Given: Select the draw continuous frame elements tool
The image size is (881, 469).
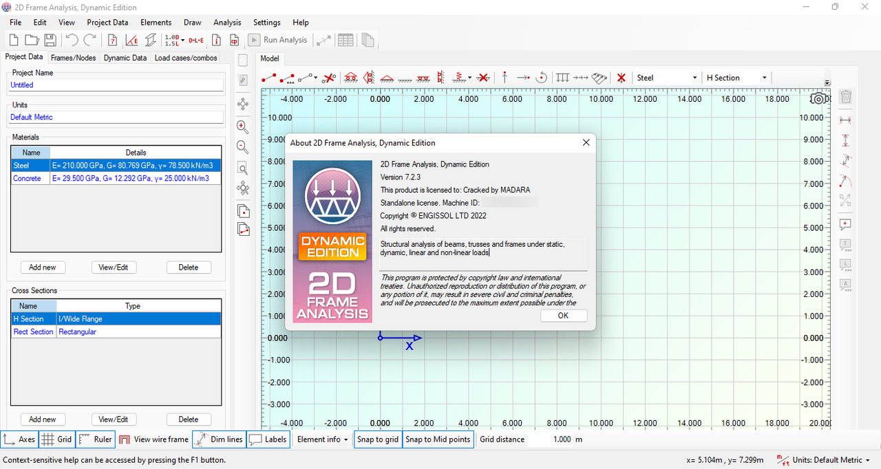Looking at the screenshot, I should pos(288,78).
